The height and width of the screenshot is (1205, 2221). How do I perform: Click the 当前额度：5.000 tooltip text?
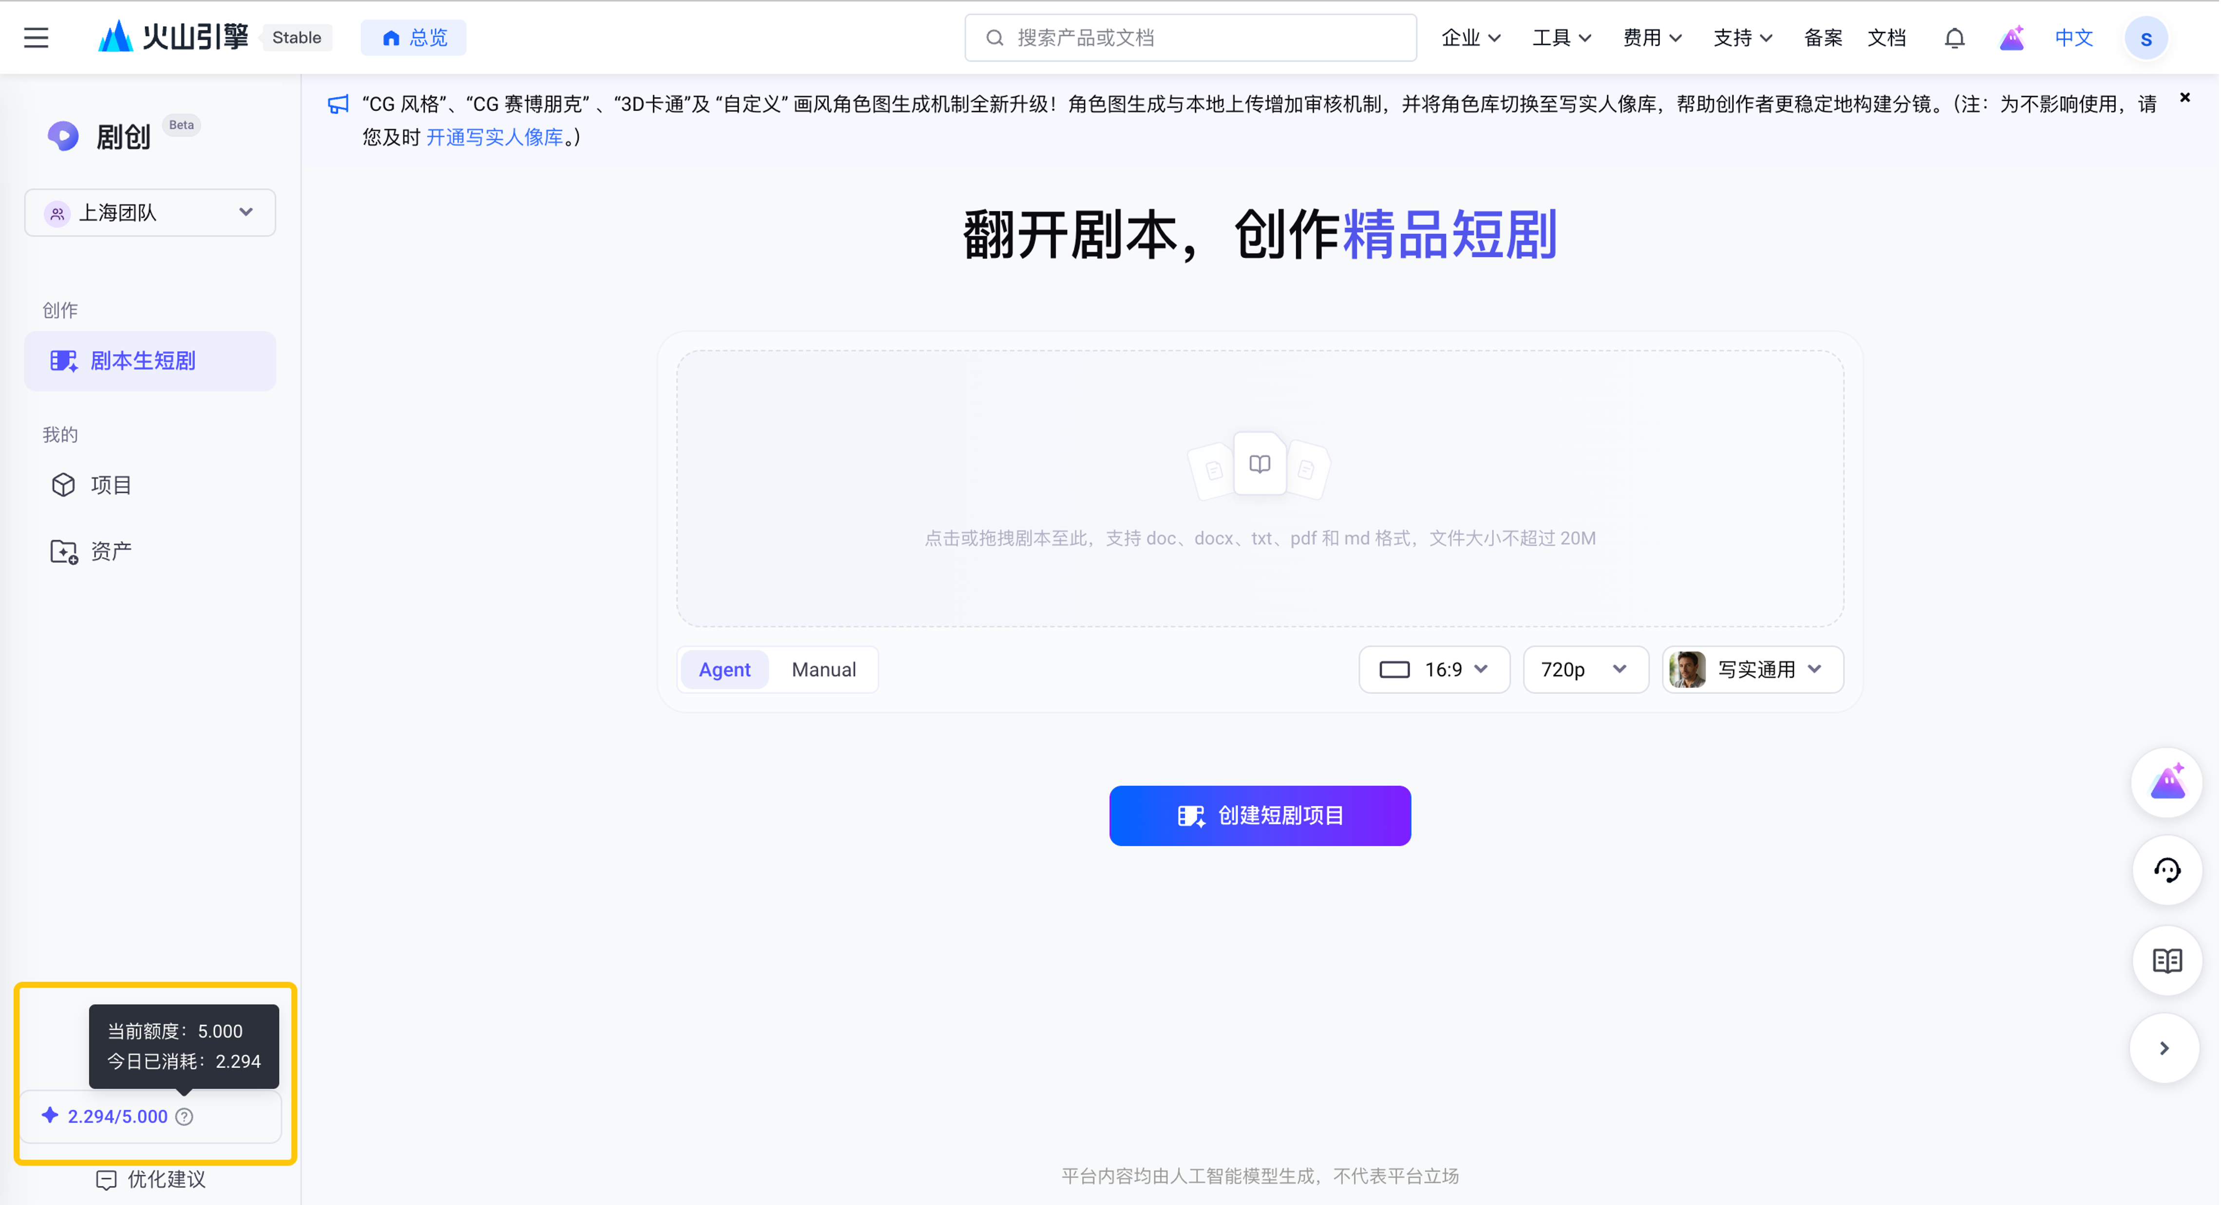click(175, 1031)
